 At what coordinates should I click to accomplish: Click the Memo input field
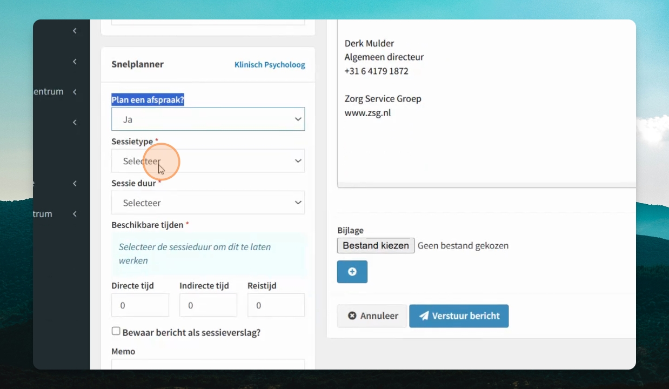click(208, 365)
